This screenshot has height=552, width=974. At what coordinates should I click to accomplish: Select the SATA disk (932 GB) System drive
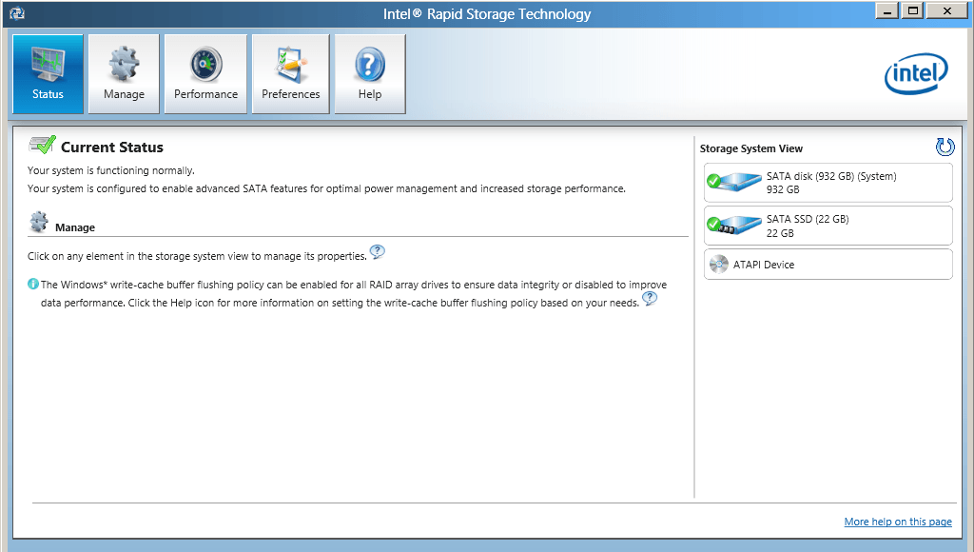(x=828, y=183)
